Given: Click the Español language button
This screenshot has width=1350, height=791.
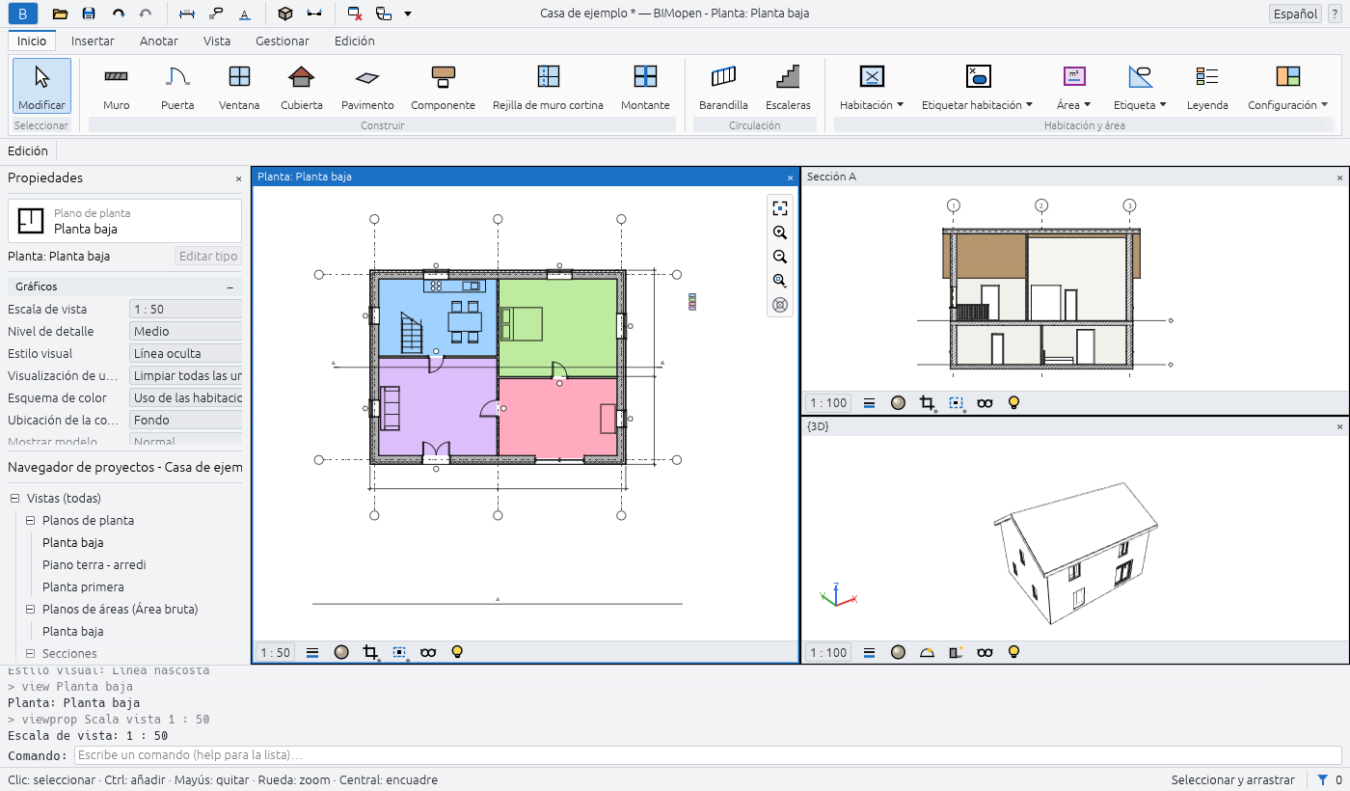Looking at the screenshot, I should (x=1295, y=14).
